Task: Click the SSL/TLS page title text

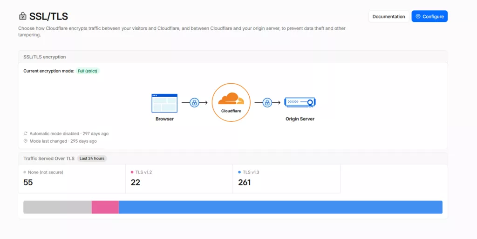Action: coord(48,16)
